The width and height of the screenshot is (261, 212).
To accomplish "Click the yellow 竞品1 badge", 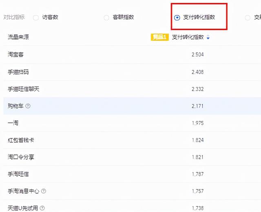I will pyautogui.click(x=160, y=37).
